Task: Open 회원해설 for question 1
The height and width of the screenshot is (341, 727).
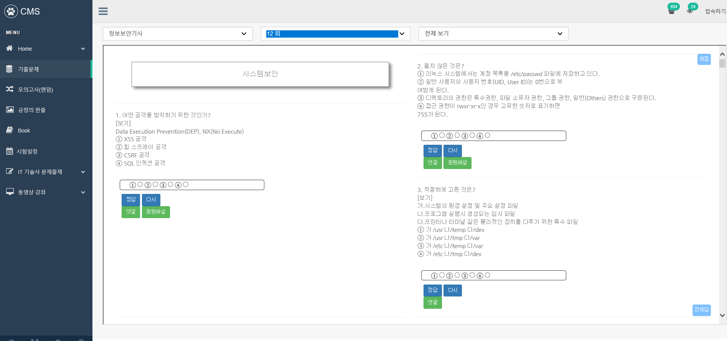Action: tap(156, 212)
